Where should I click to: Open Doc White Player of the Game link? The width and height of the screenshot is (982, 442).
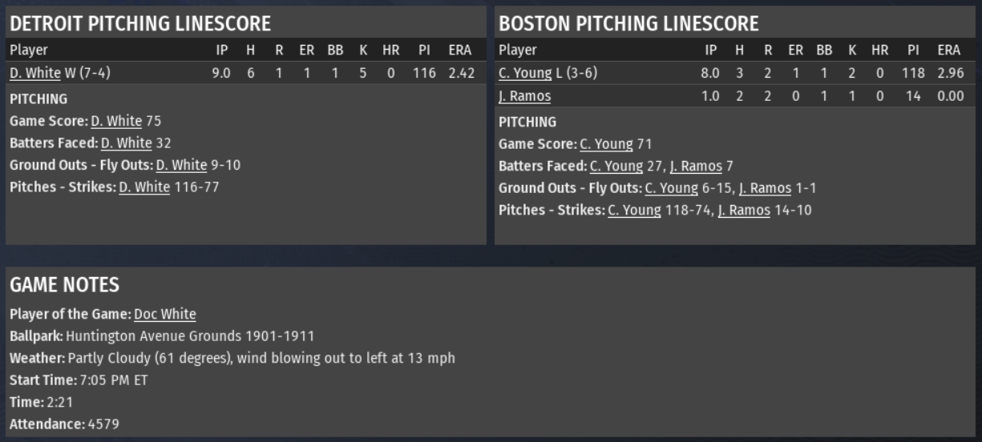[164, 314]
